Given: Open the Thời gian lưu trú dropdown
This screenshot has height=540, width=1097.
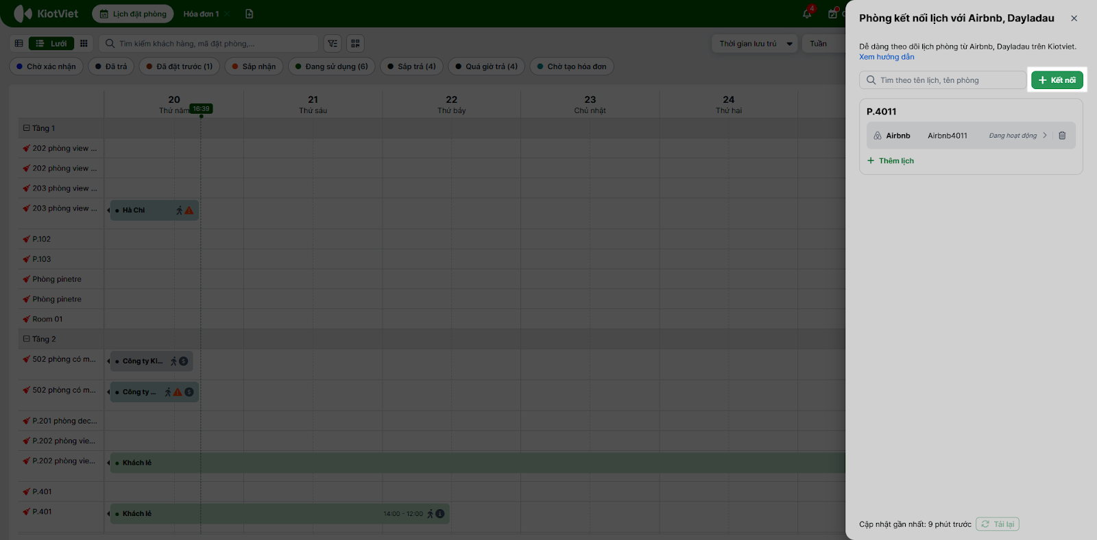Looking at the screenshot, I should point(754,44).
